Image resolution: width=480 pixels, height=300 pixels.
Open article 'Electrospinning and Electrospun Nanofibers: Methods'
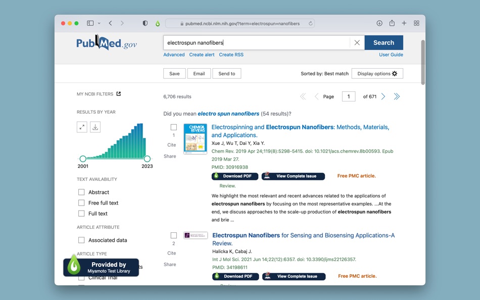(300, 131)
